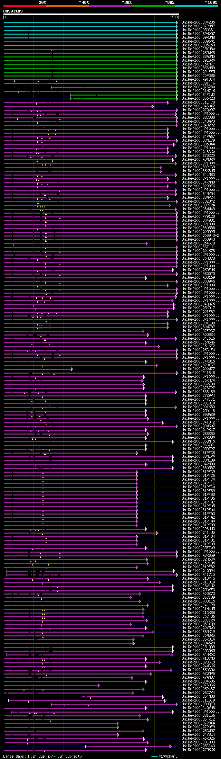The width and height of the screenshot is (221, 759).
Task: Click the red ~20% identity legend segment
Action: (25, 6)
